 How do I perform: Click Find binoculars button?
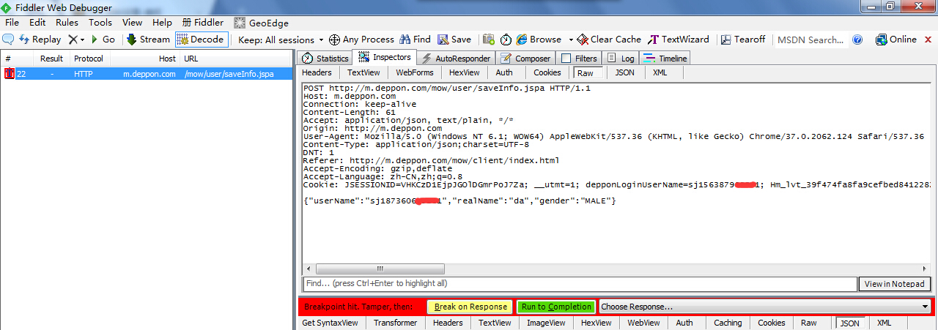(x=415, y=40)
